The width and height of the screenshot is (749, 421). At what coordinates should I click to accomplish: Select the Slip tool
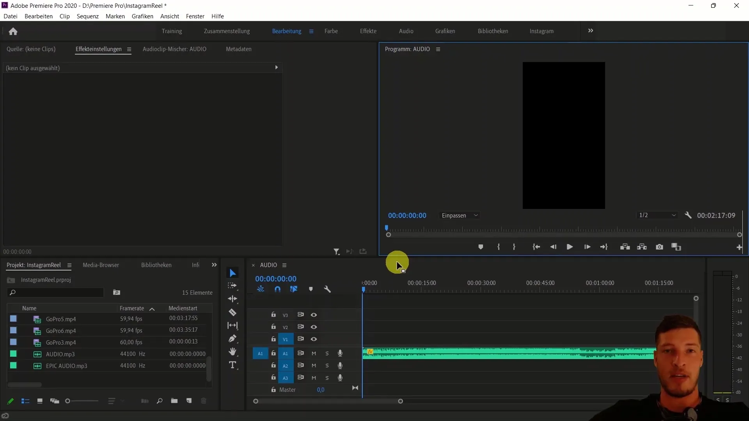pos(233,325)
